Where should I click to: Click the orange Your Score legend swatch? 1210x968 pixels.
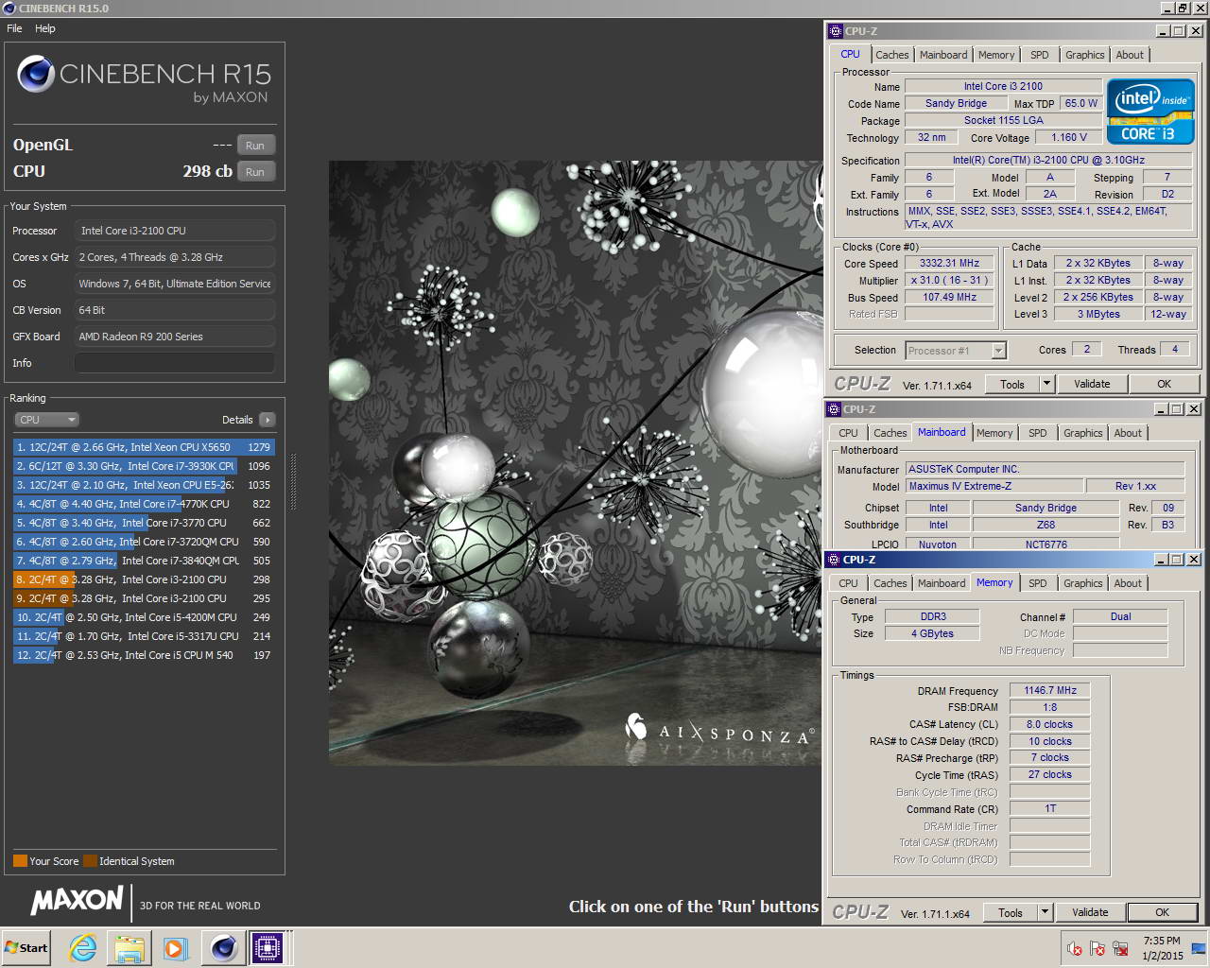point(20,861)
